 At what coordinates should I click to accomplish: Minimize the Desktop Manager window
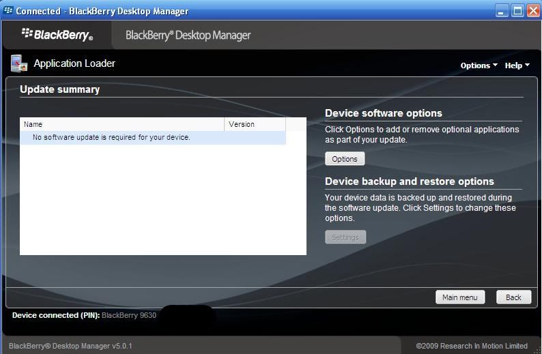(502, 11)
